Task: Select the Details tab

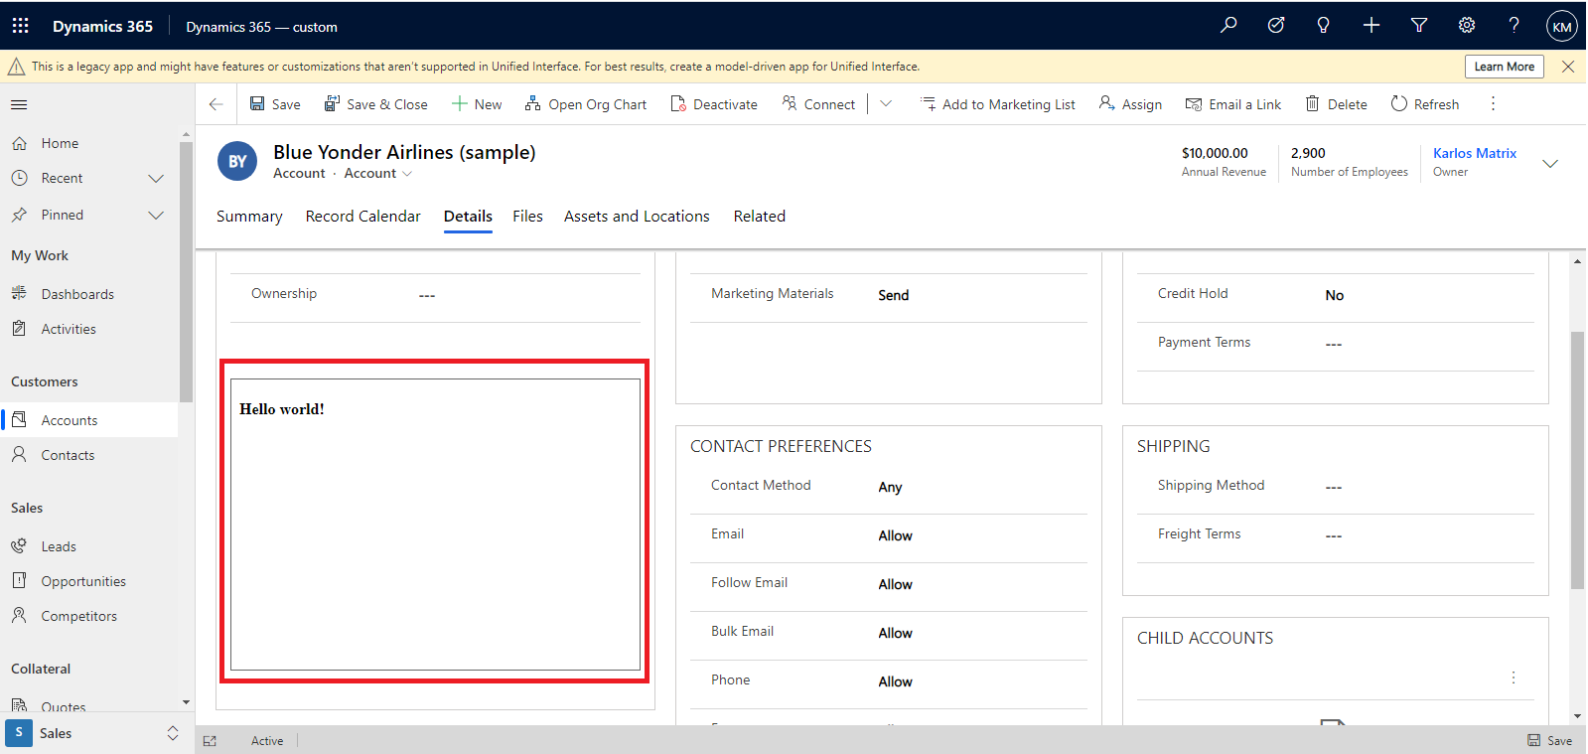Action: (468, 217)
